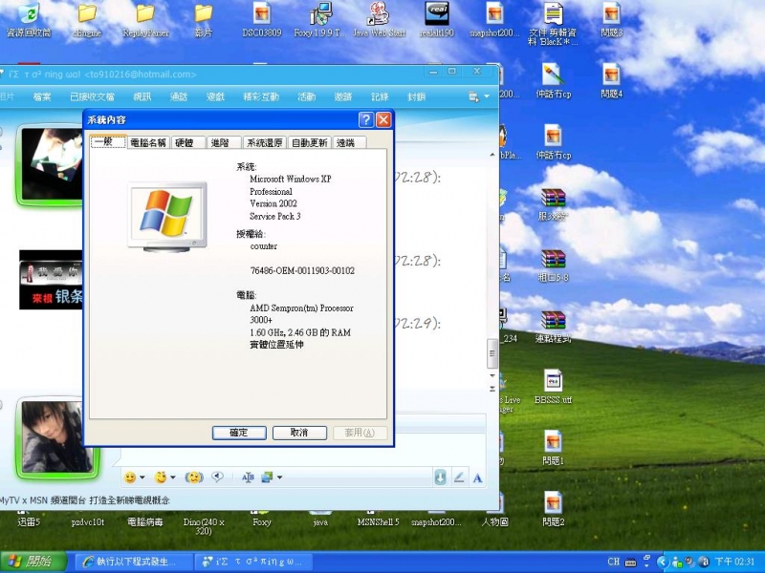Select the 電腦名稱 tab
The height and width of the screenshot is (573, 765).
(x=147, y=142)
